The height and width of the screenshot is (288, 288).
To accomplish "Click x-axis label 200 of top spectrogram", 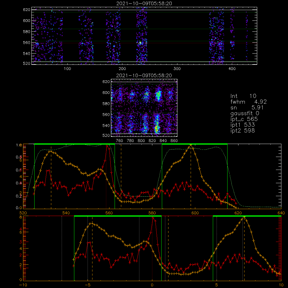I will click(x=122, y=69).
